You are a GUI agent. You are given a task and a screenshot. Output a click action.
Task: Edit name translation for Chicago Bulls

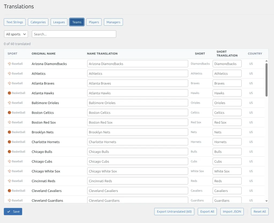(x=138, y=152)
